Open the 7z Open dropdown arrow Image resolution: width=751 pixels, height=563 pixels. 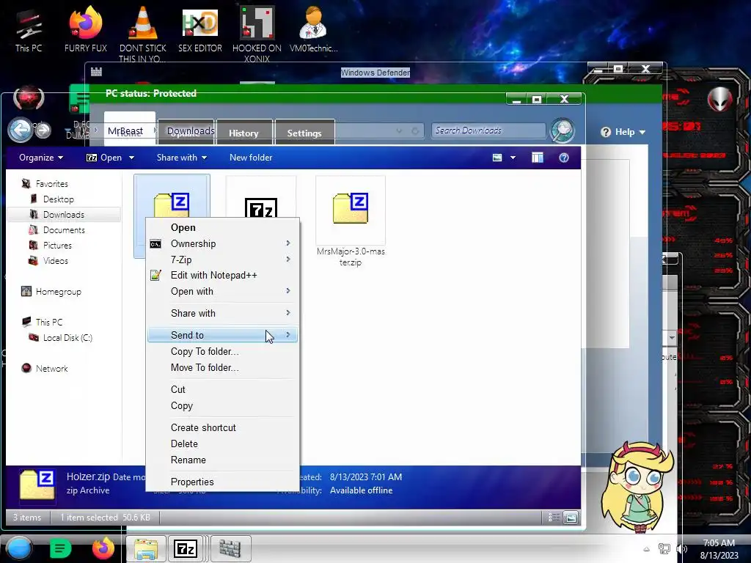(x=131, y=158)
